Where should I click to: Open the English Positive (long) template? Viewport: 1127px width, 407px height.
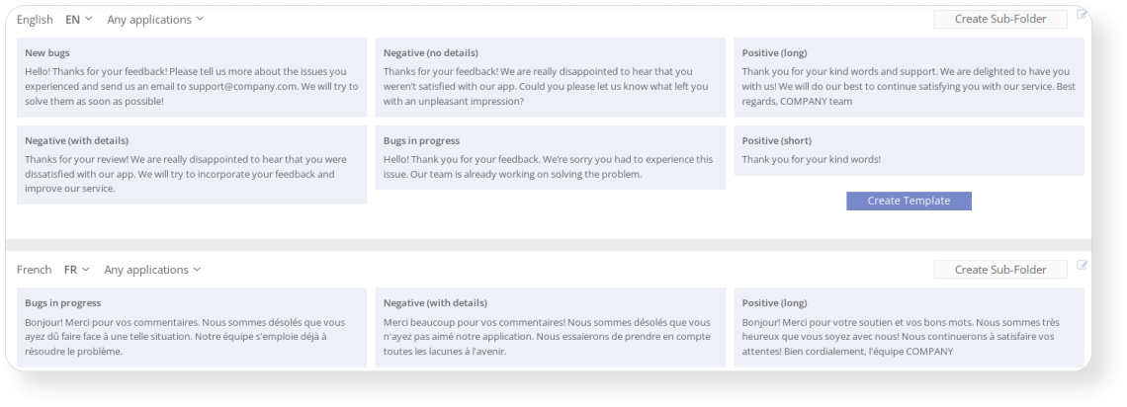tap(910, 77)
